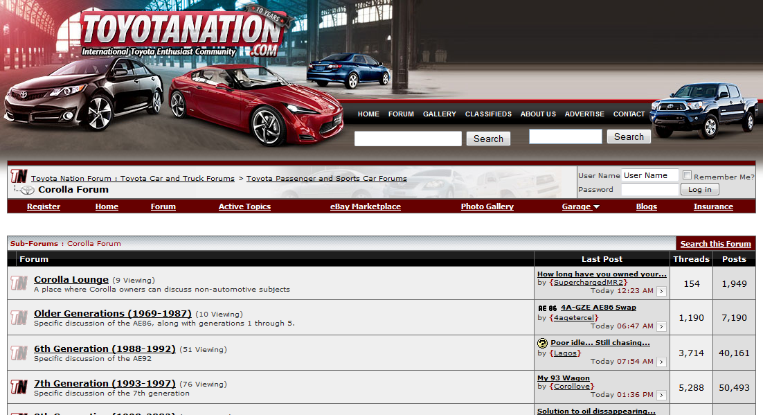Image resolution: width=763 pixels, height=415 pixels.
Task: Focus the Password input field
Action: coord(649,189)
